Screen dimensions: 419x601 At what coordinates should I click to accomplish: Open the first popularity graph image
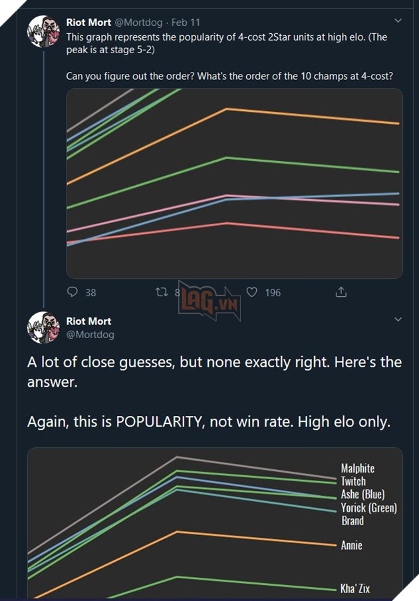(x=234, y=183)
